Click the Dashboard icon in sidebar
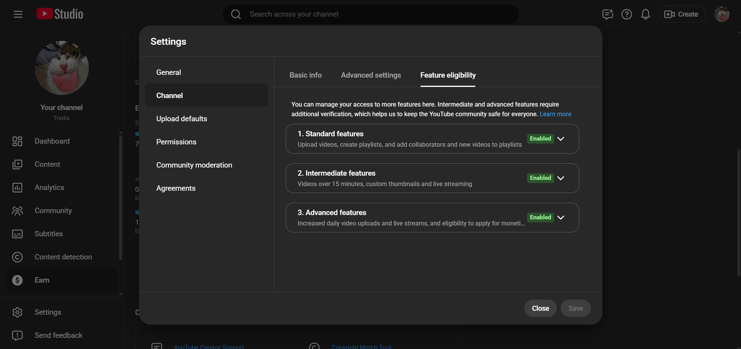 tap(17, 141)
